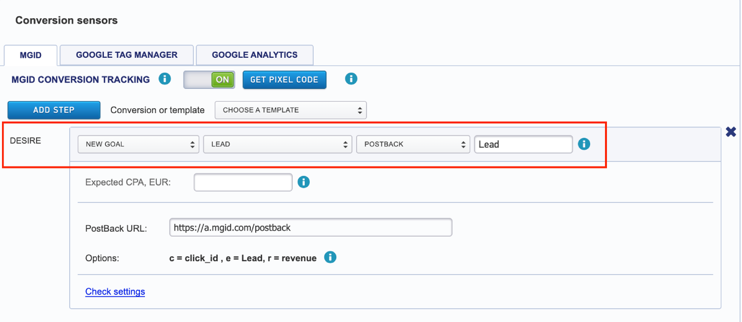Click info icon next to Get Pixel Code
This screenshot has height=322, width=742.
click(x=351, y=79)
